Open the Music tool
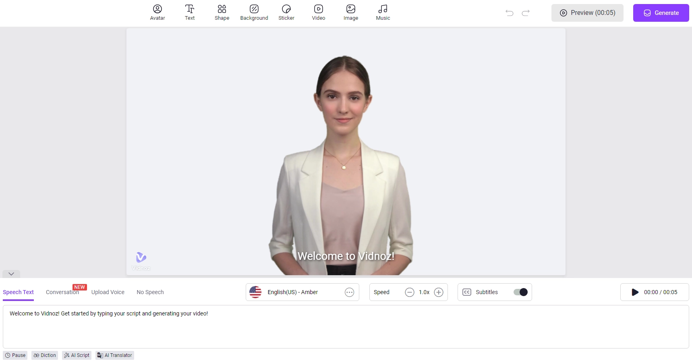Screen dimensions: 692x363 point(383,12)
